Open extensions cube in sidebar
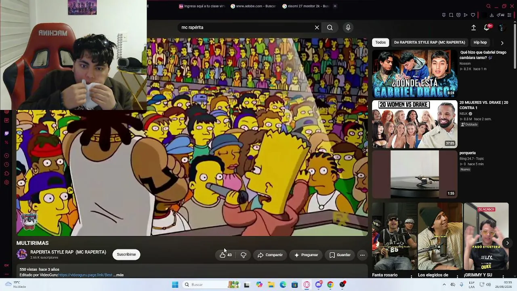 click(6, 173)
